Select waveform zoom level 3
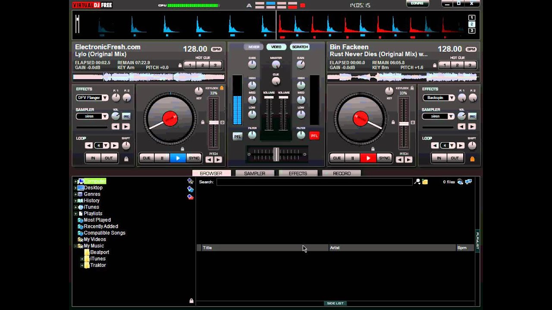 472,31
